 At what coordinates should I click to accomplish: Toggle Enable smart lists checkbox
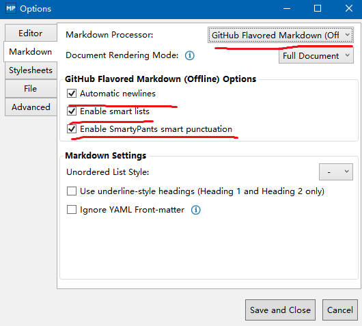(72, 111)
